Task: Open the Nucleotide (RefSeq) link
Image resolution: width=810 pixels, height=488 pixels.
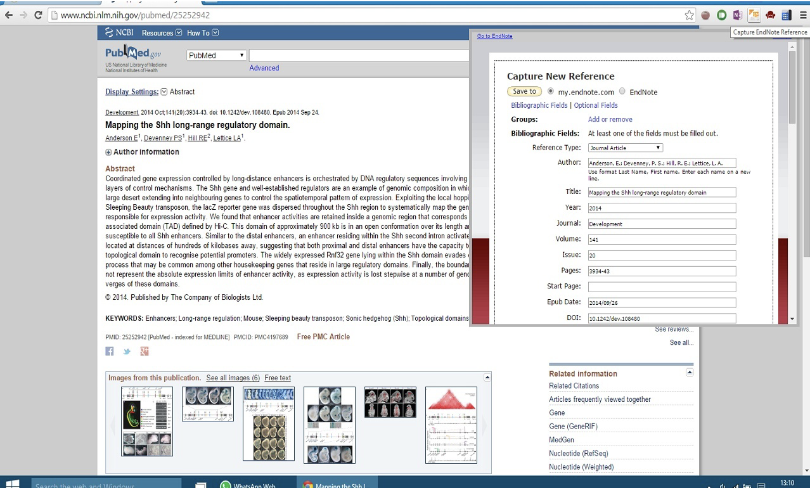Action: point(578,454)
